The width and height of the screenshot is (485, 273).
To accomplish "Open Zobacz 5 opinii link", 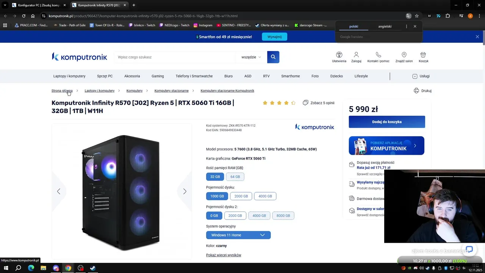I will [319, 103].
